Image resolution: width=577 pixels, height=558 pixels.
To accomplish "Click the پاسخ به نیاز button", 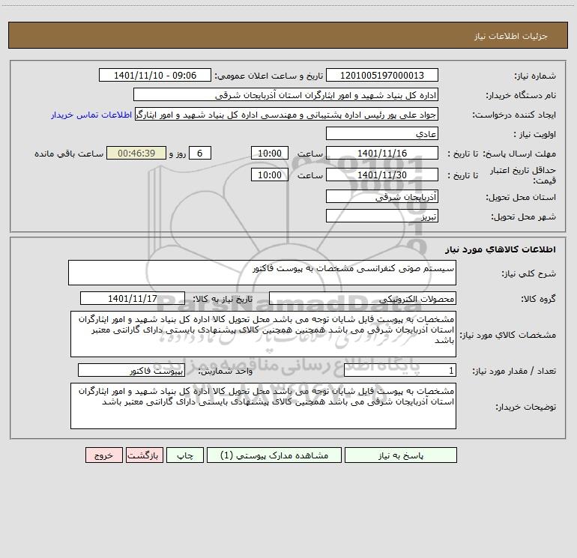I will point(401,455).
